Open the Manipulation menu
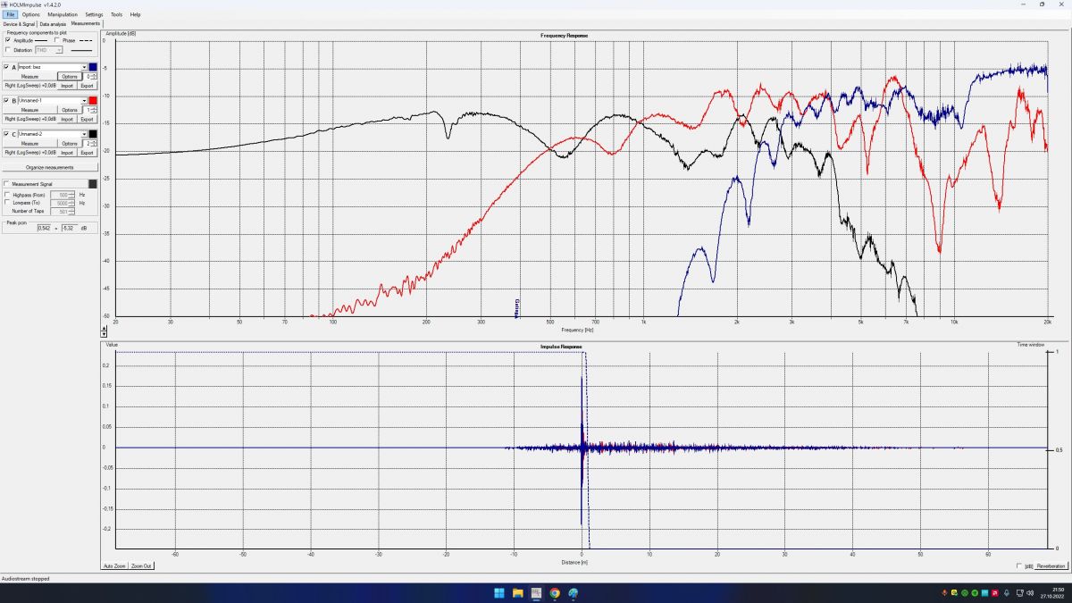 (63, 14)
